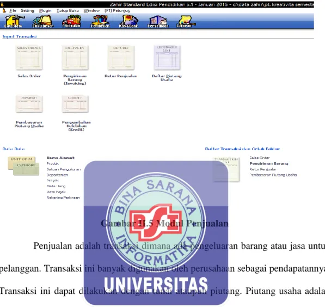Image resolution: width=325 pixels, height=307 pixels.
Task: Open Departemen data link
Action: [x=57, y=175]
